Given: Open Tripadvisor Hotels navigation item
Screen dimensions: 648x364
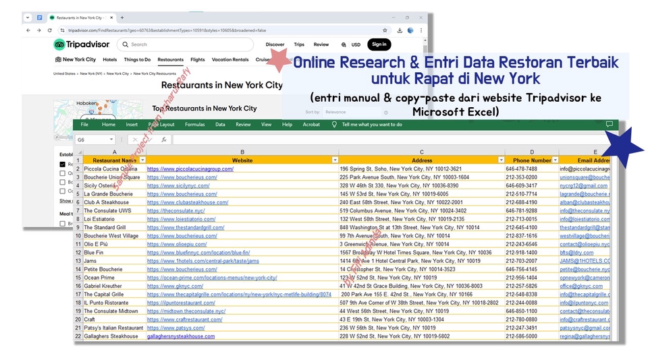Looking at the screenshot, I should click(x=110, y=59).
